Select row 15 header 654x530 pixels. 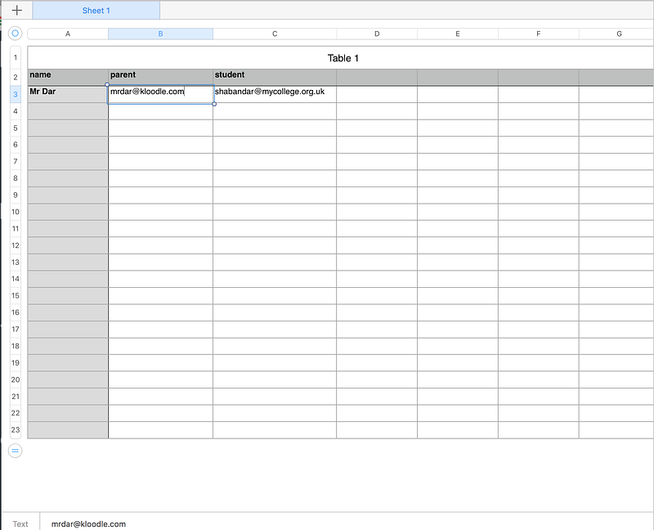coord(16,295)
